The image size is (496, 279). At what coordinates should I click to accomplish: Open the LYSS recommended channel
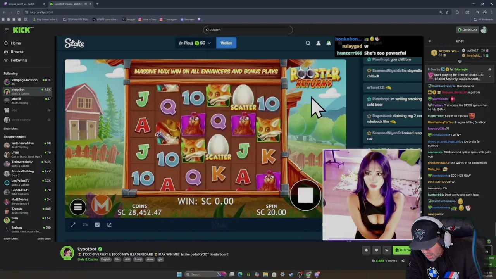click(27, 154)
